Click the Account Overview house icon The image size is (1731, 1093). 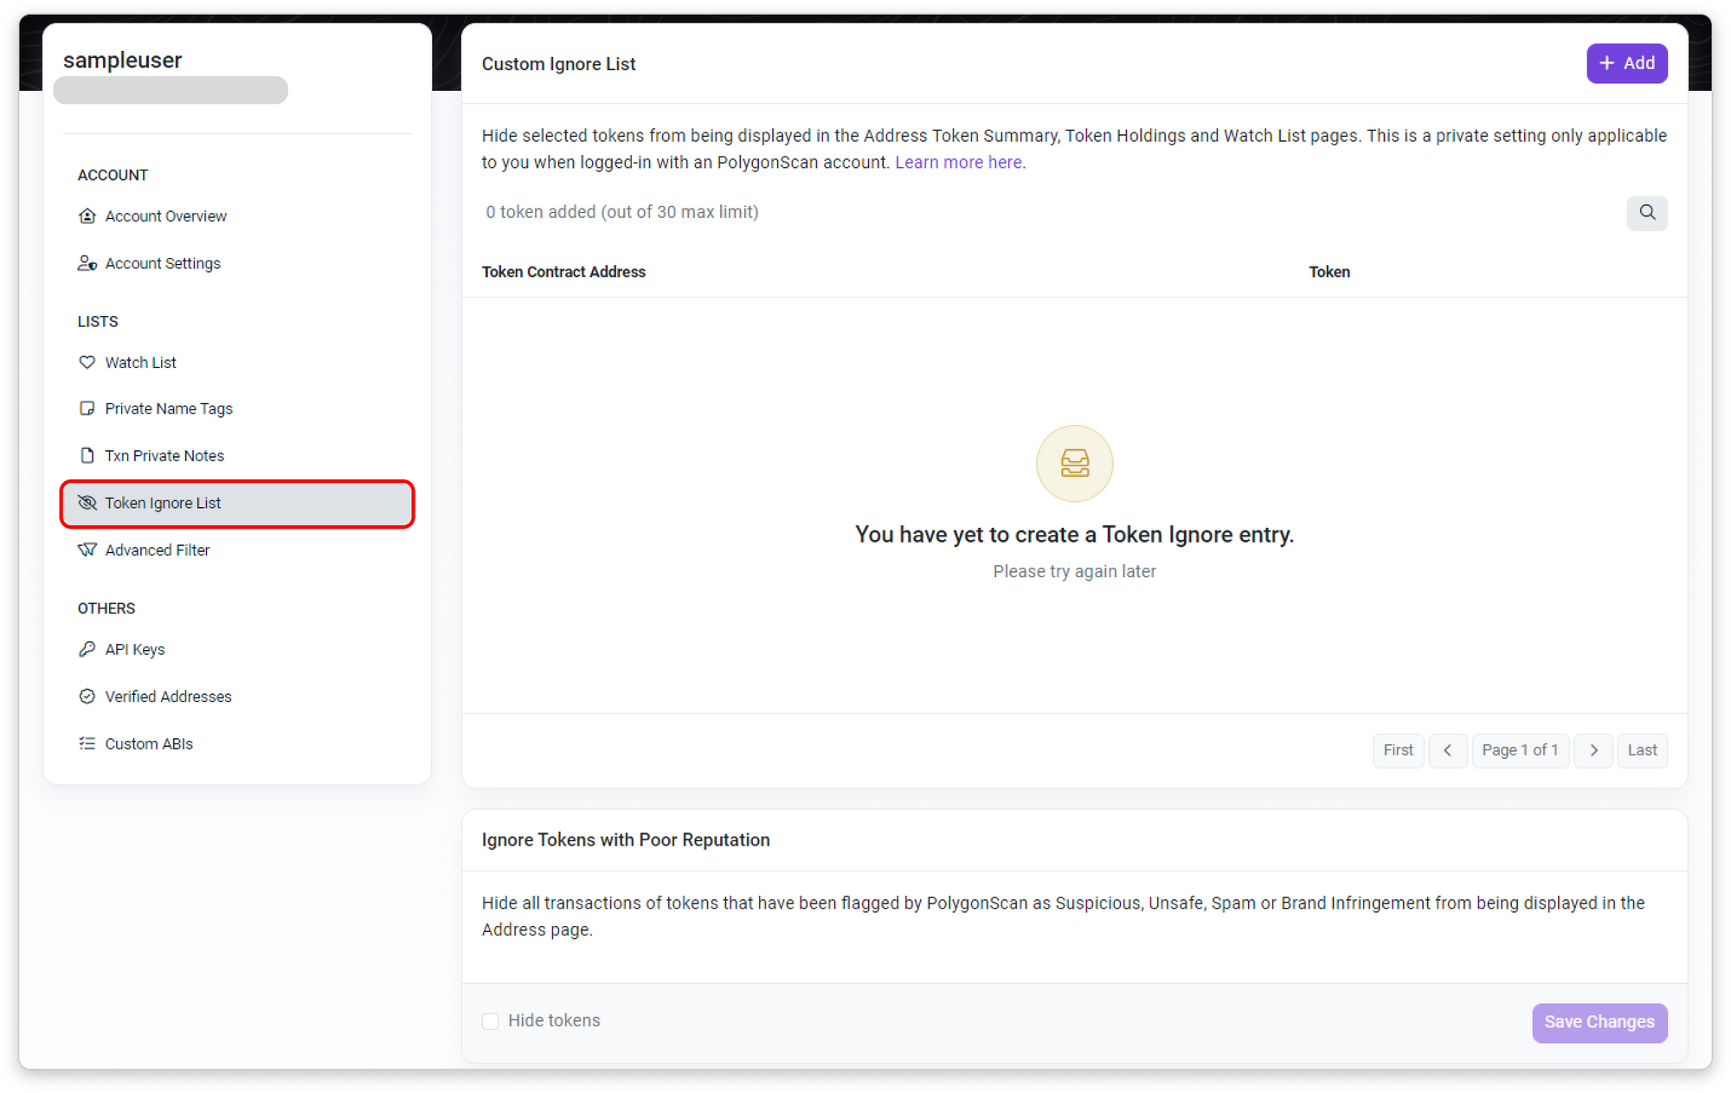(x=87, y=216)
